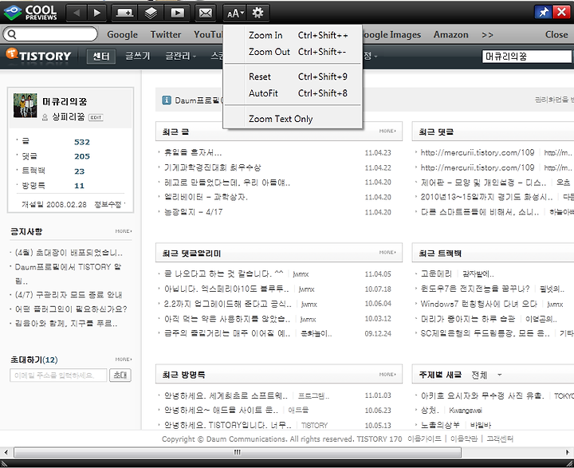Click the CoolPreviews back arrow button
574x468 pixels.
77,14
